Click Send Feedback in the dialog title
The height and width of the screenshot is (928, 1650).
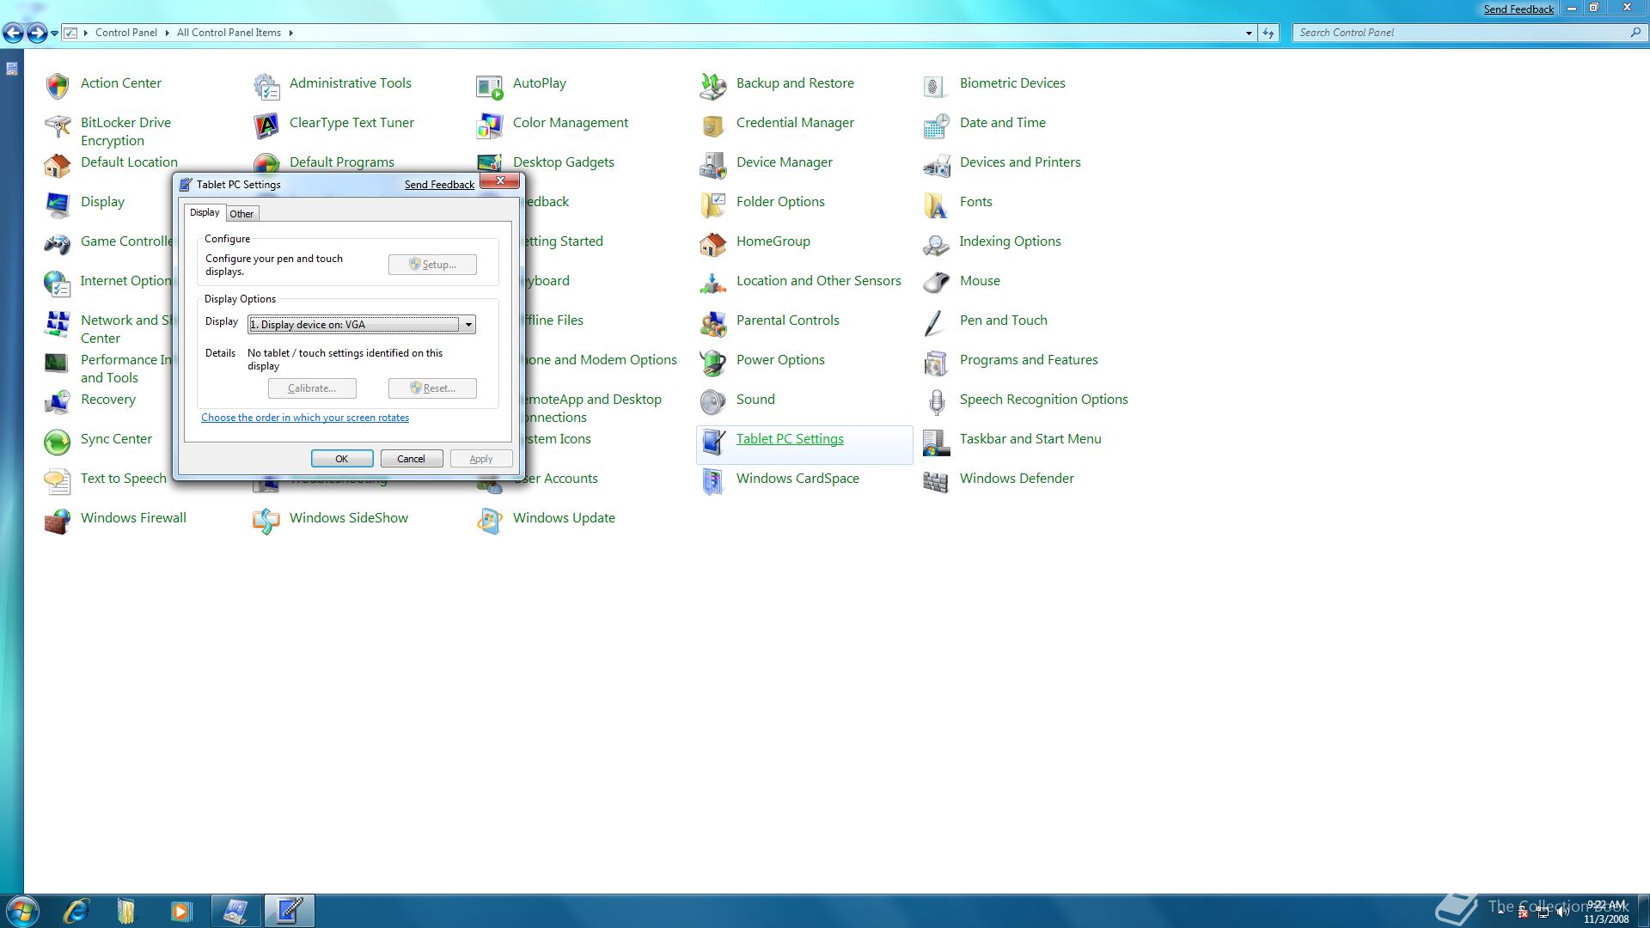click(x=439, y=185)
